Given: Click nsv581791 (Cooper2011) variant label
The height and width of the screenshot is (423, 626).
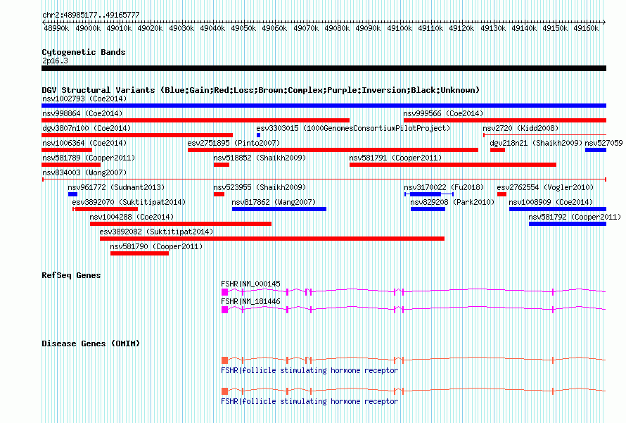Looking at the screenshot, I should click(x=395, y=158).
